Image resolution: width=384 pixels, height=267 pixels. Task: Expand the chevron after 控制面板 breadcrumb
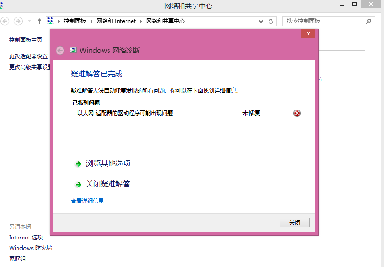92,21
